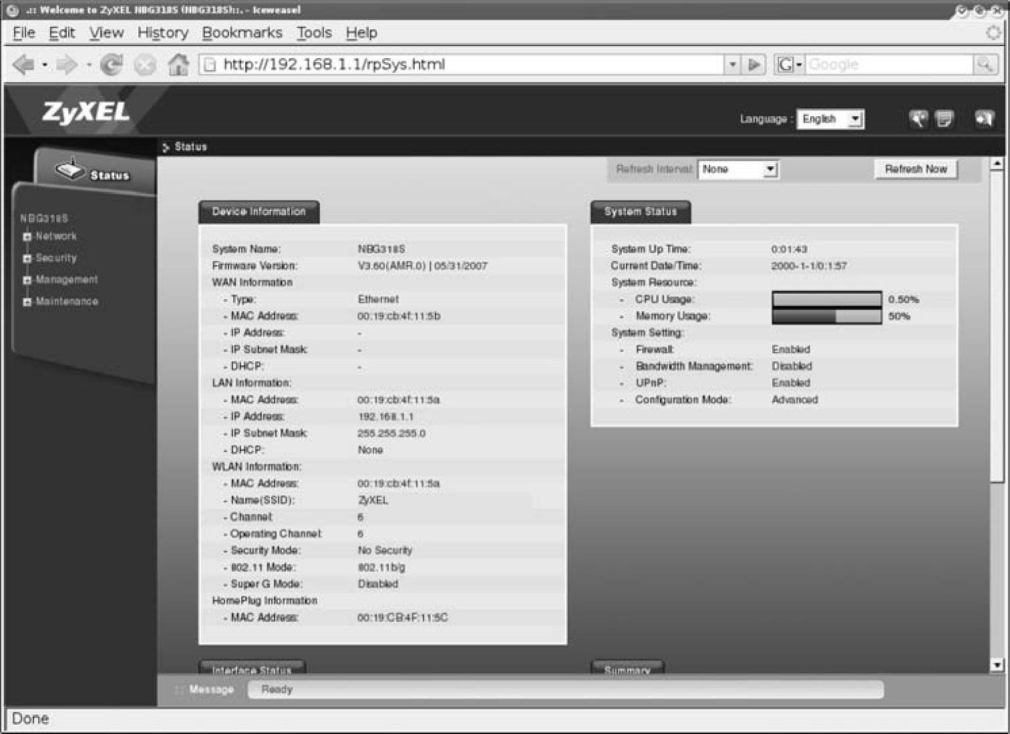The height and width of the screenshot is (734, 1010).
Task: Click the NBG318S label in sidebar
Action: pyautogui.click(x=43, y=218)
